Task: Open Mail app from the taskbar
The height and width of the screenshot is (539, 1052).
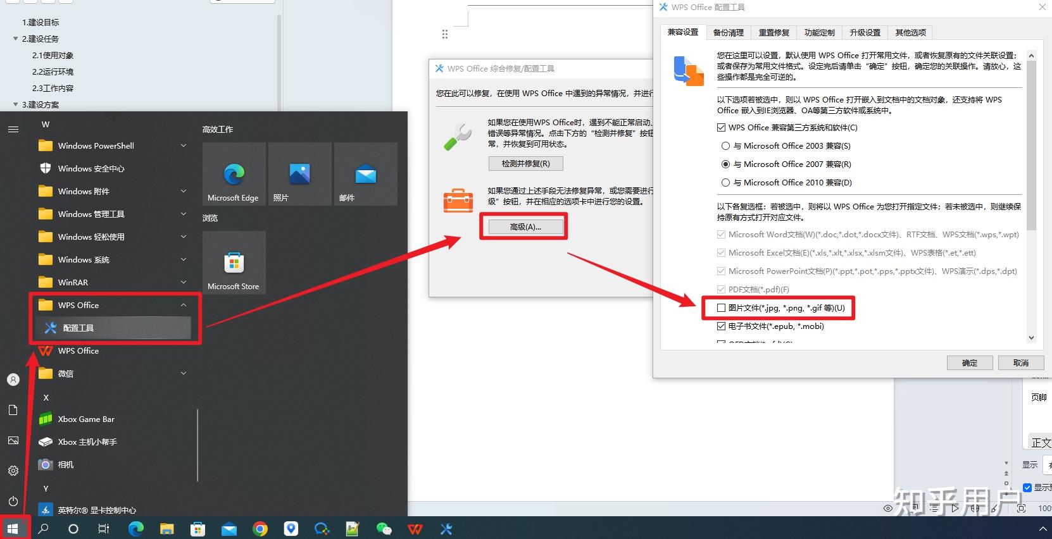Action: point(229,528)
